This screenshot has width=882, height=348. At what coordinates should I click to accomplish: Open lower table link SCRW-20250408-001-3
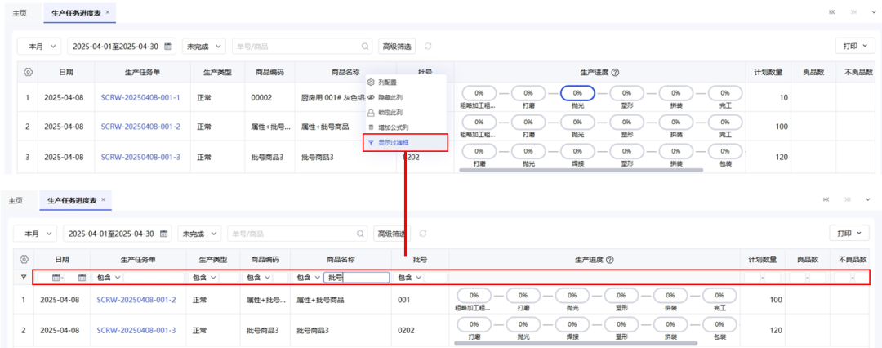click(136, 330)
